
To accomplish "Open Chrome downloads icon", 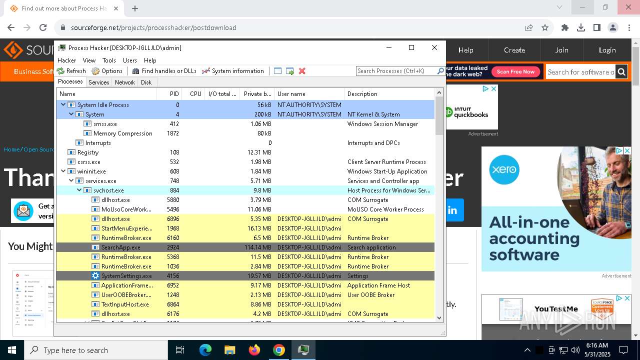I will pos(581,27).
